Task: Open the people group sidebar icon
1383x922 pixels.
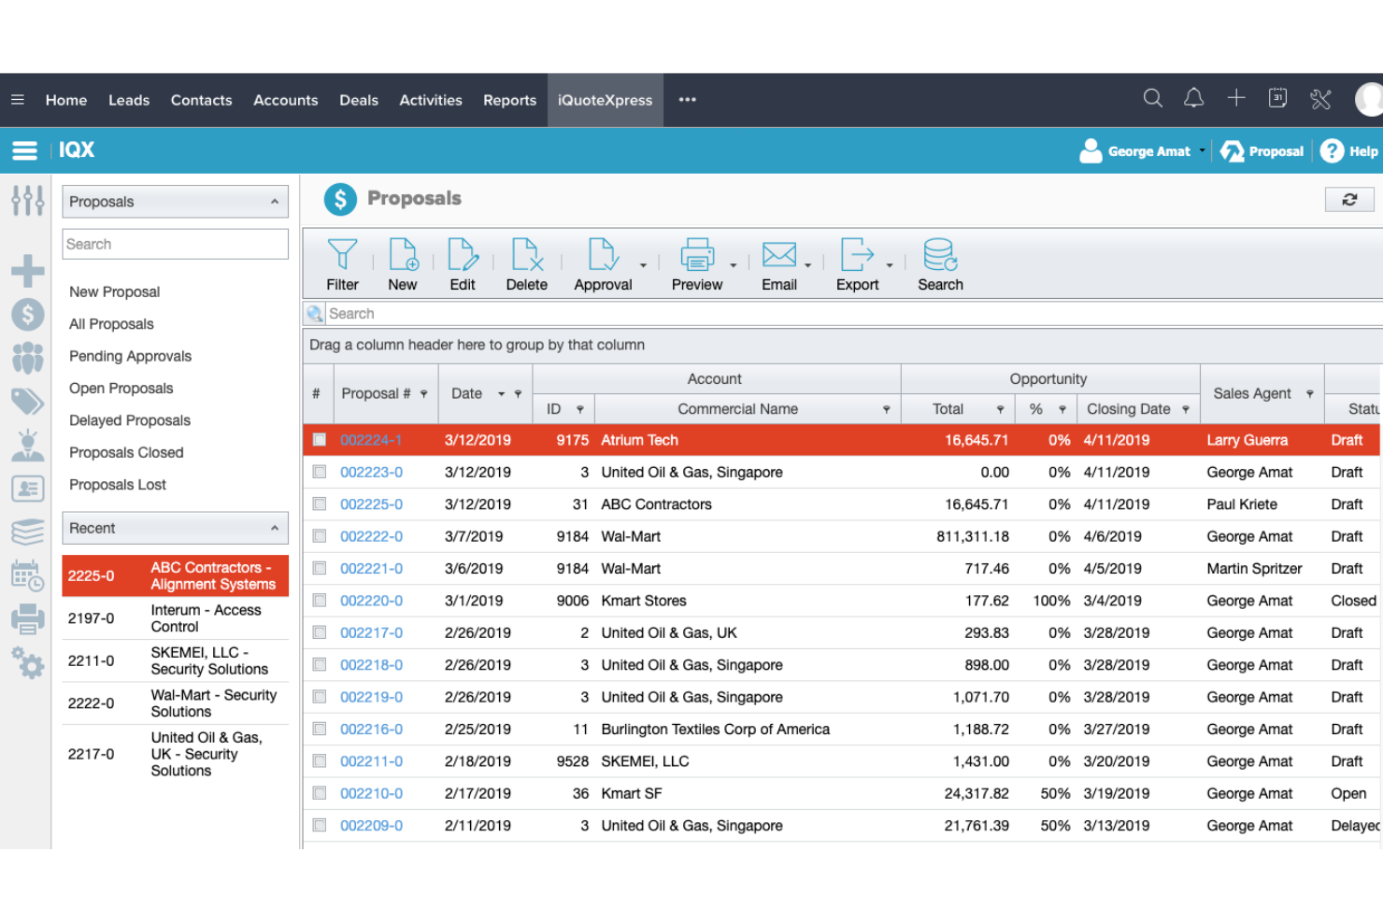Action: click(27, 358)
